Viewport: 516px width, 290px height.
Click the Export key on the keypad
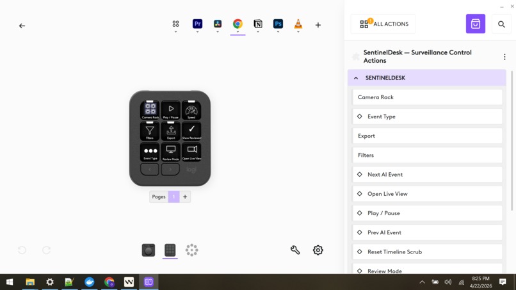(171, 131)
